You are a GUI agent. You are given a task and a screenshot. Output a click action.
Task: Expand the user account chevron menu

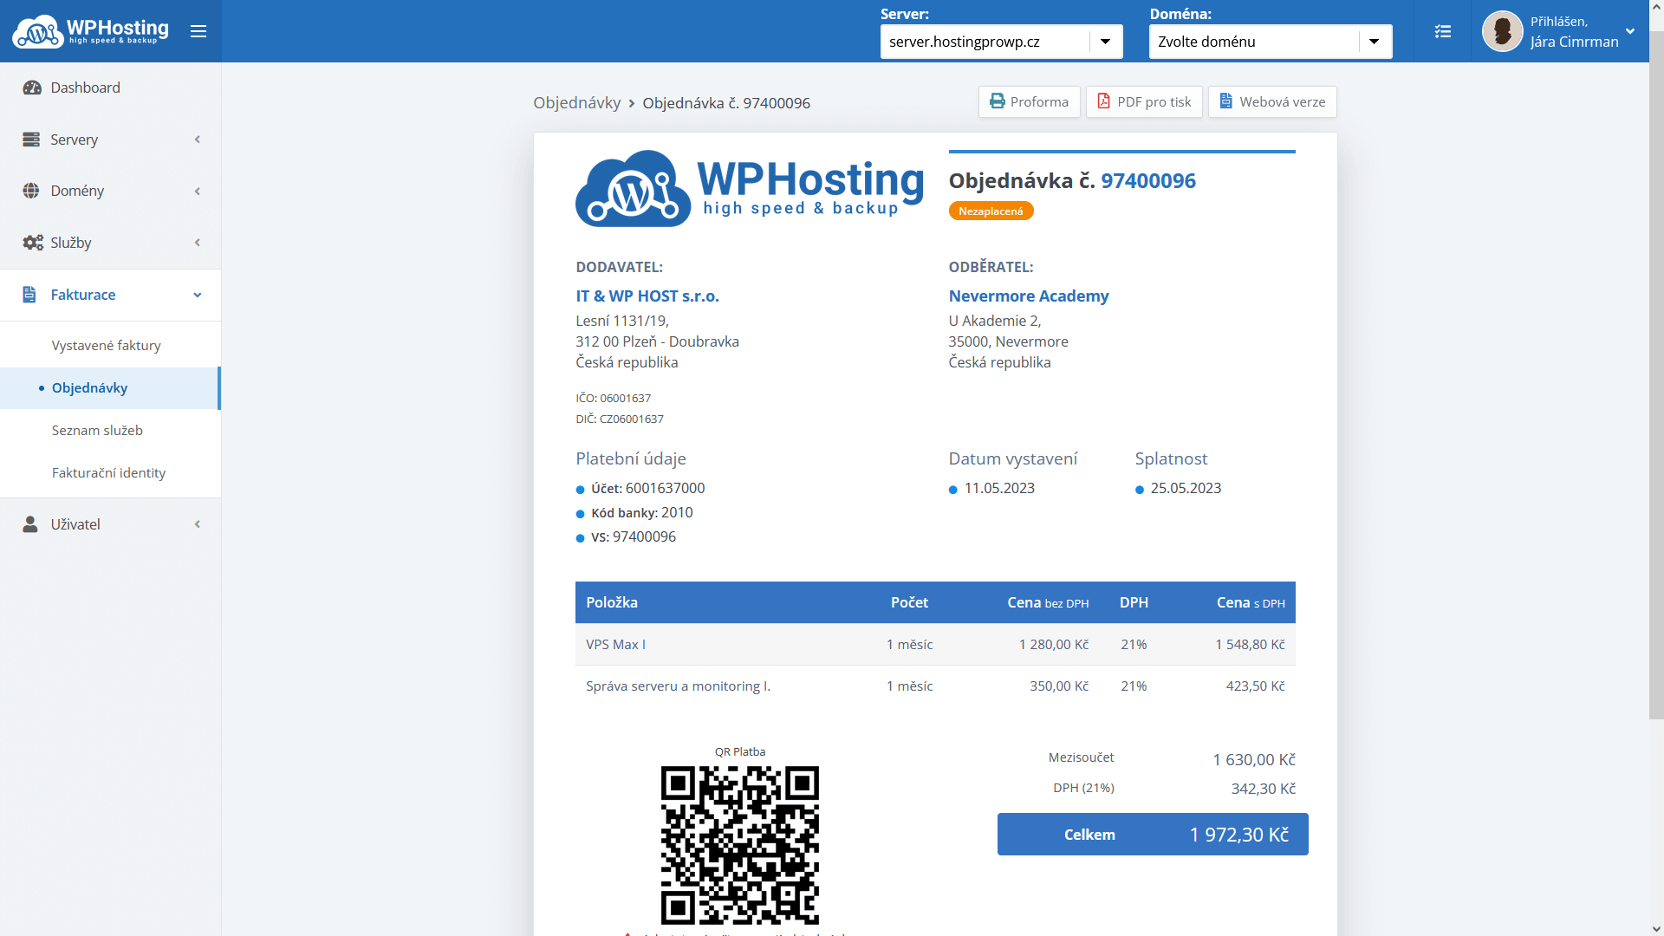[x=1630, y=31]
